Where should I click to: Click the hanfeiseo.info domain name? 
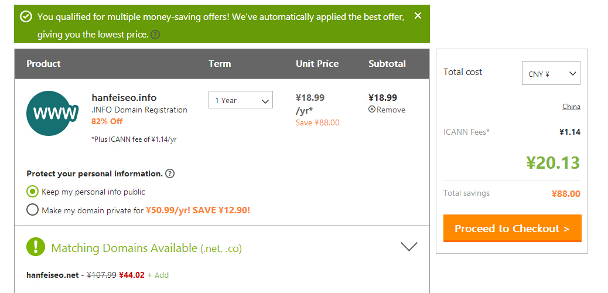point(124,97)
